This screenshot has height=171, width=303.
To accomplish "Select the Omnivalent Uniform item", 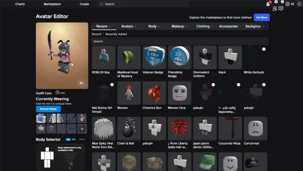I will [205, 57].
